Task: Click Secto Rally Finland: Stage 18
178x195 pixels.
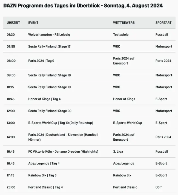Action: (x=49, y=75)
